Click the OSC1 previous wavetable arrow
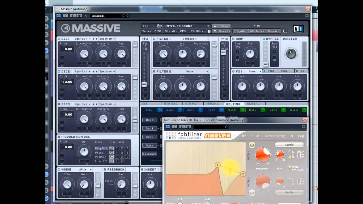363x204 pixels. (93, 39)
